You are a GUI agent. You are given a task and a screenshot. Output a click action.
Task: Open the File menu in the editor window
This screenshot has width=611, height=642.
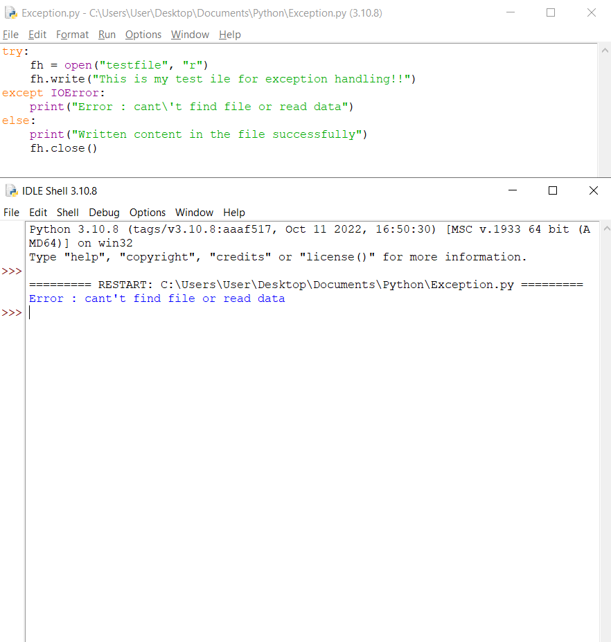10,34
